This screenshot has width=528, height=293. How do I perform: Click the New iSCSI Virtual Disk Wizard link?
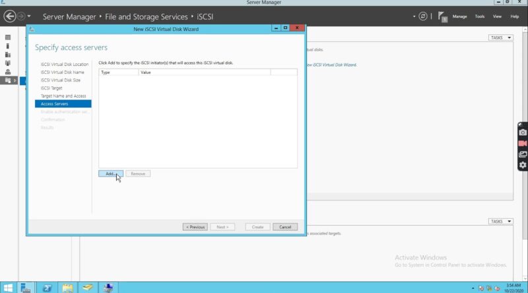point(331,65)
